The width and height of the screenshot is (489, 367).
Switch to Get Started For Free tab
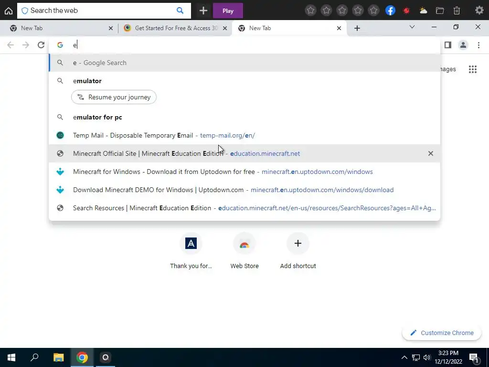(x=171, y=28)
